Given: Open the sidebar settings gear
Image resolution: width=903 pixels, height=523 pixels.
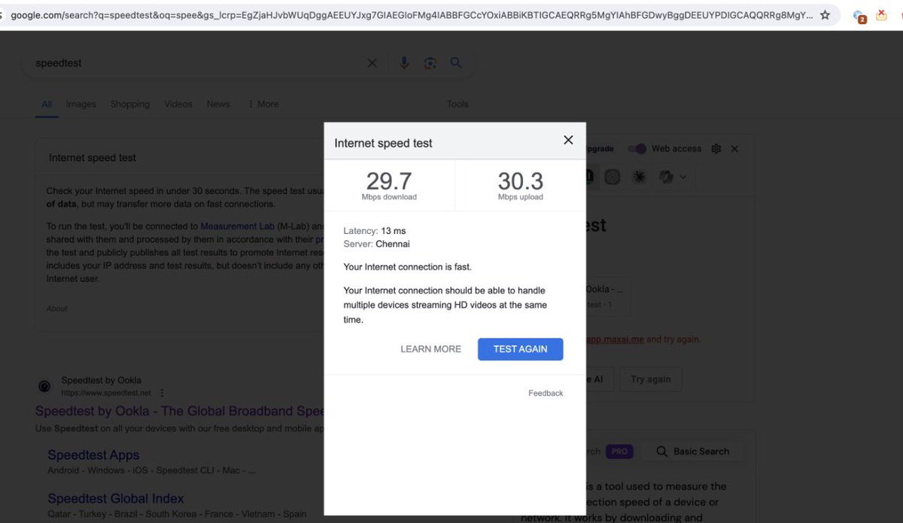Looking at the screenshot, I should (x=716, y=149).
